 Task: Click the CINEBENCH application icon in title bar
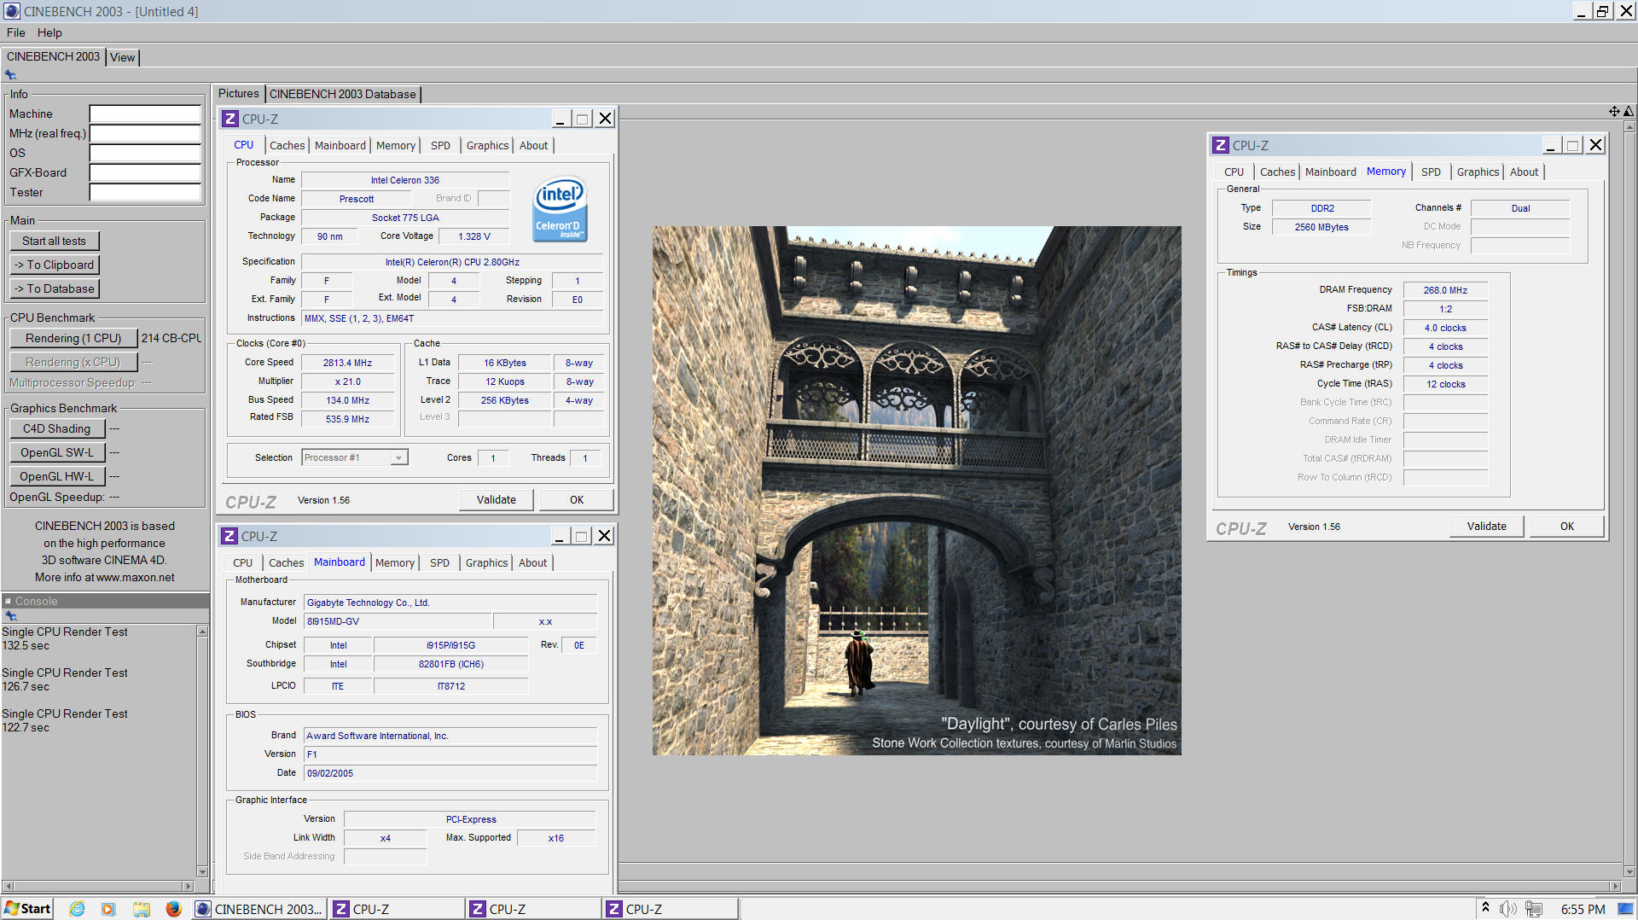pos(11,11)
